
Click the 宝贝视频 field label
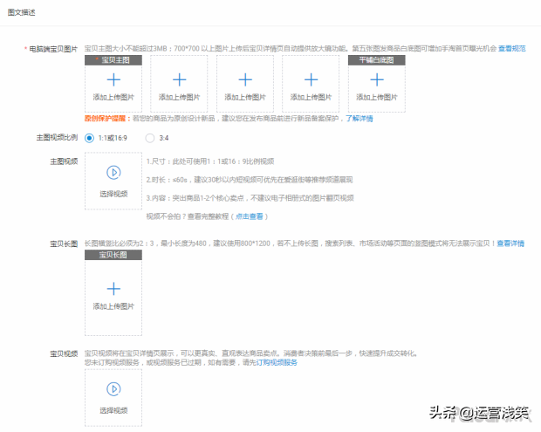point(64,353)
